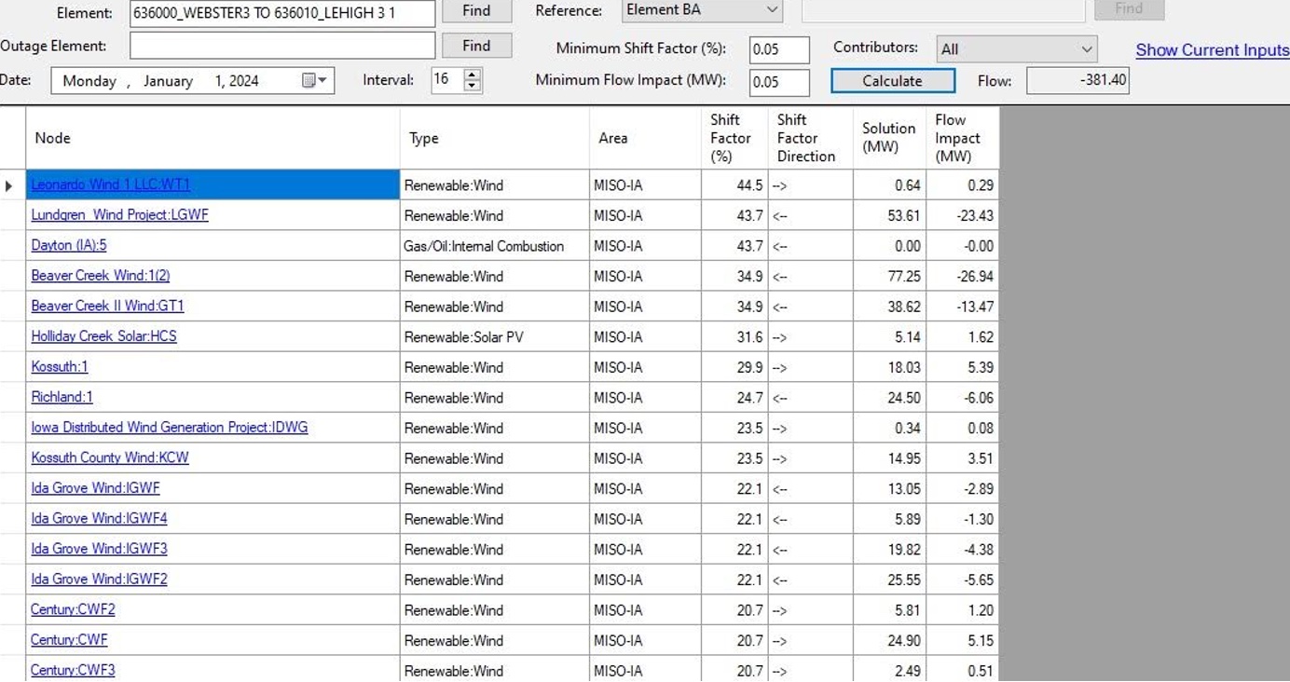
Task: Open the Kossuth County Wind:KCW link
Action: point(110,457)
